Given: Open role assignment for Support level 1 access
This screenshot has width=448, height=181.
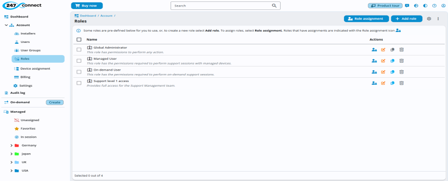Looking at the screenshot, I should (374, 83).
